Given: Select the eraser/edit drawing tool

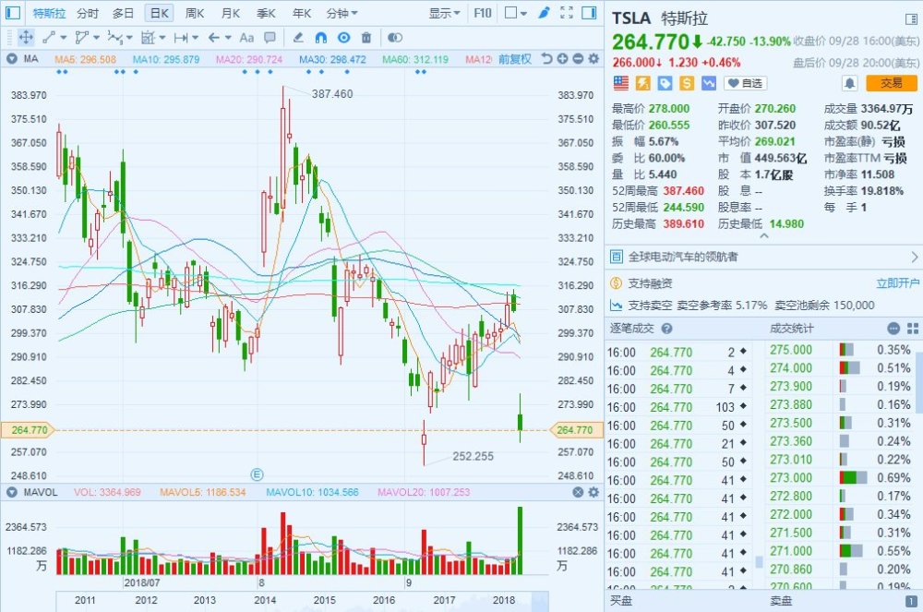Looking at the screenshot, I should [298, 38].
